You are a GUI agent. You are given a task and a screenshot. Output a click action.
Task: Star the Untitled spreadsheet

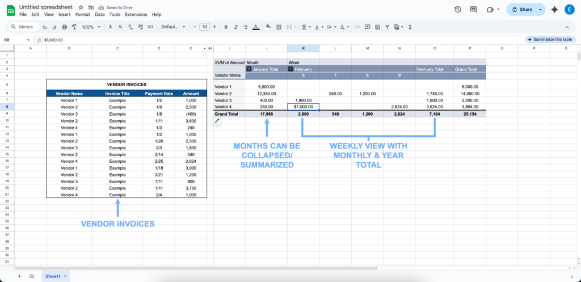(81, 7)
